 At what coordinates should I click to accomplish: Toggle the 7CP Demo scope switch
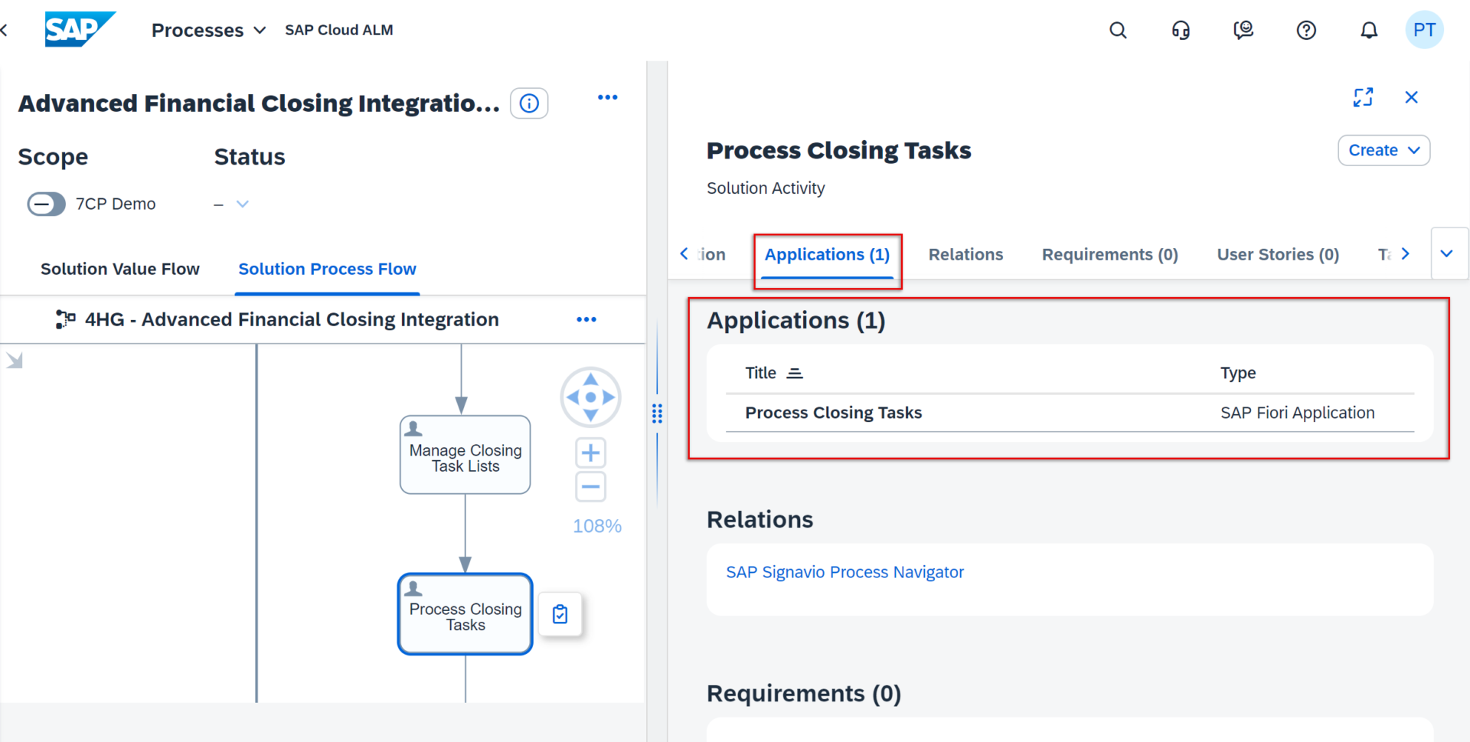[46, 204]
